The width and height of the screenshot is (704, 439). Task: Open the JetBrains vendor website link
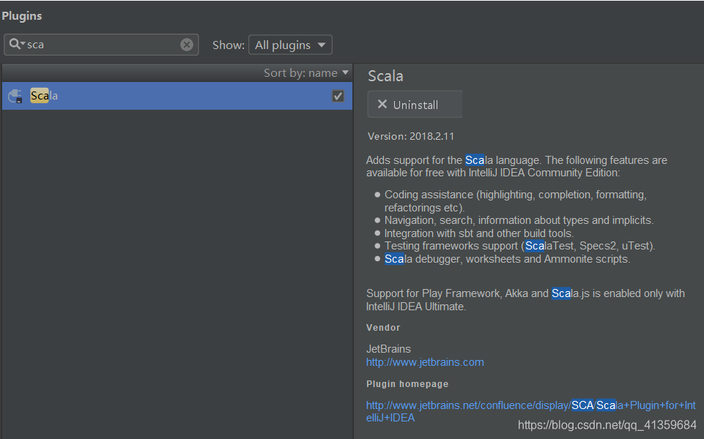[x=425, y=361]
